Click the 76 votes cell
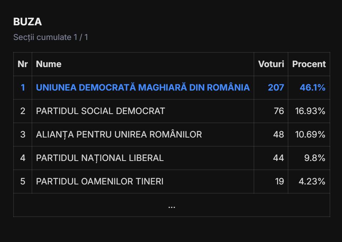Screen dimensions: 342x242 point(279,111)
